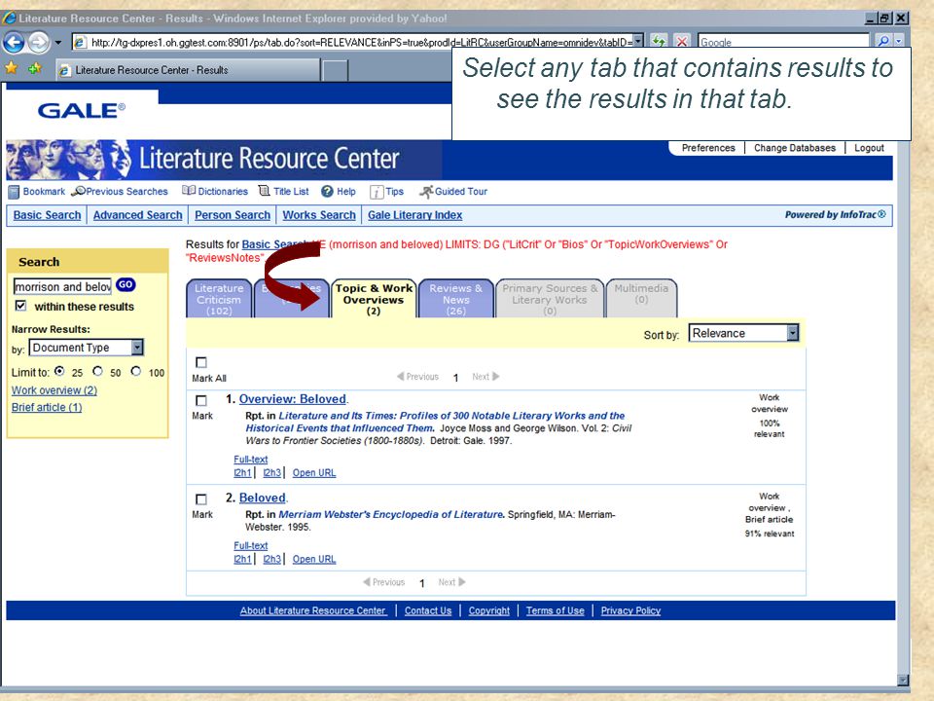Image resolution: width=934 pixels, height=701 pixels.
Task: Click l2h1 link under Merriam Webster result
Action: [242, 559]
